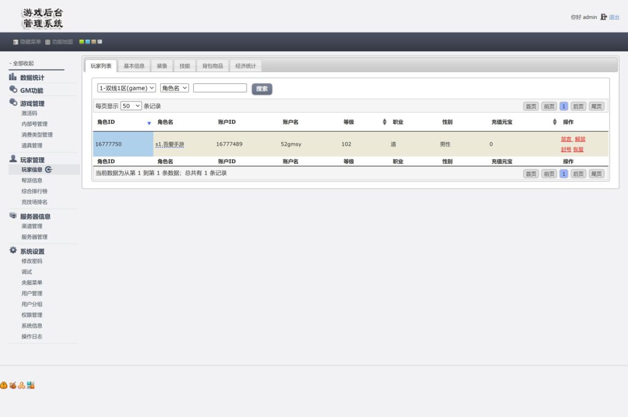Click the gear icon beside 系统设置
The height and width of the screenshot is (417, 628).
tap(13, 250)
